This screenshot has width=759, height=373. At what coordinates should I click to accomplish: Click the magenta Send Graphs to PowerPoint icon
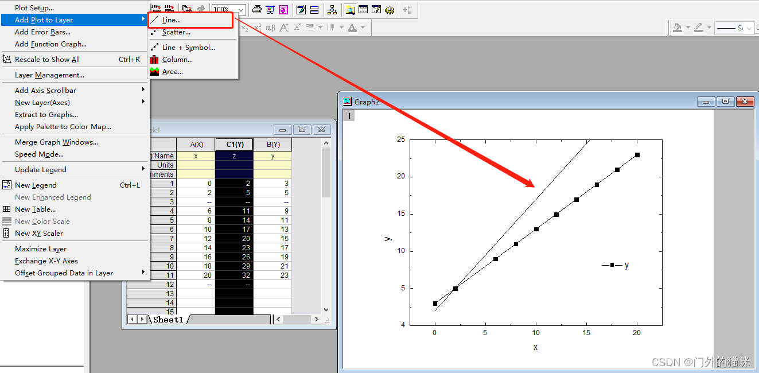(283, 10)
